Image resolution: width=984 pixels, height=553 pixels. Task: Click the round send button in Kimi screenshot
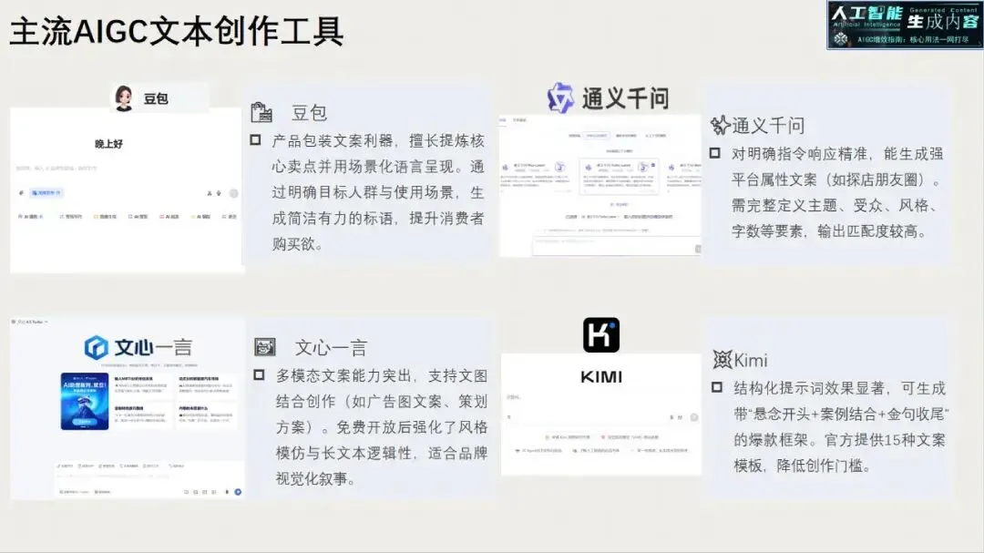click(x=694, y=417)
